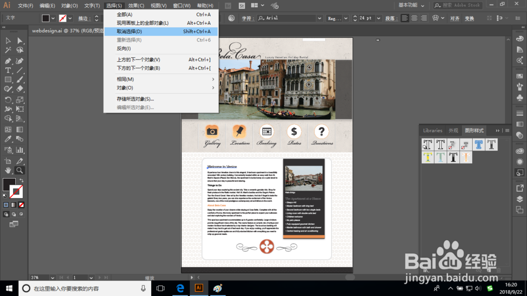Click the 对齐 align button
Image resolution: width=527 pixels, height=296 pixels.
(x=455, y=18)
